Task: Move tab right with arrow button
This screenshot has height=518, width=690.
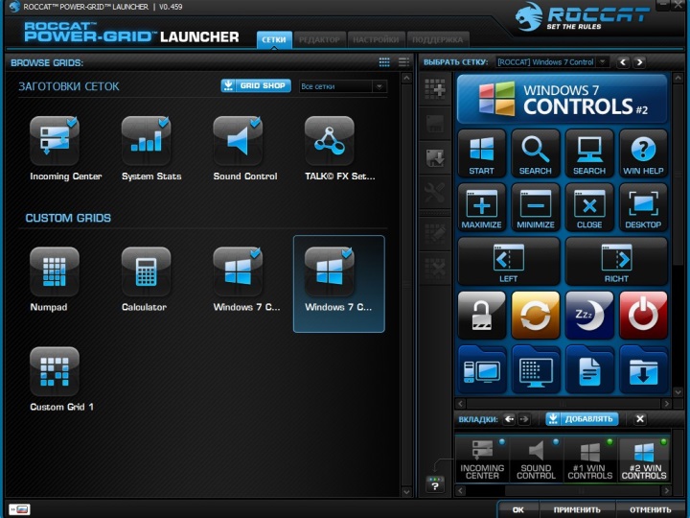Action: pyautogui.click(x=524, y=419)
